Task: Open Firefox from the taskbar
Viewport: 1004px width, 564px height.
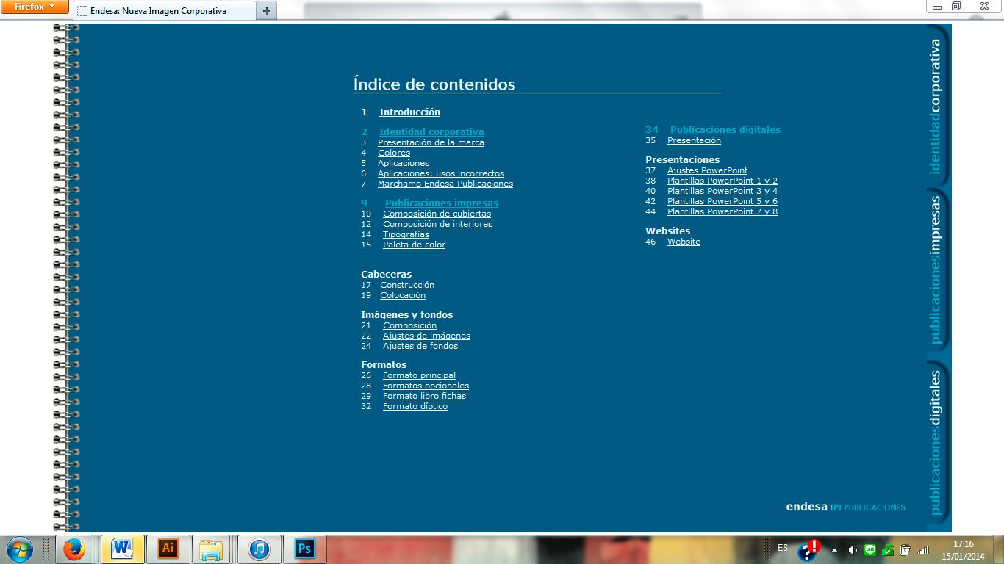Action: [x=73, y=549]
